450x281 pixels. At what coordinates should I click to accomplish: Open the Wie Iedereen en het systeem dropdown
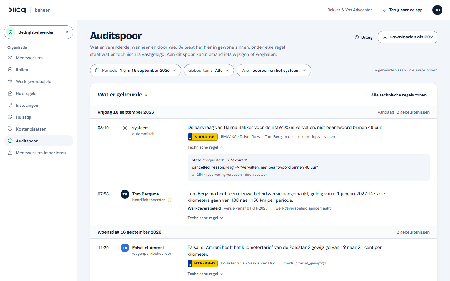(x=274, y=70)
